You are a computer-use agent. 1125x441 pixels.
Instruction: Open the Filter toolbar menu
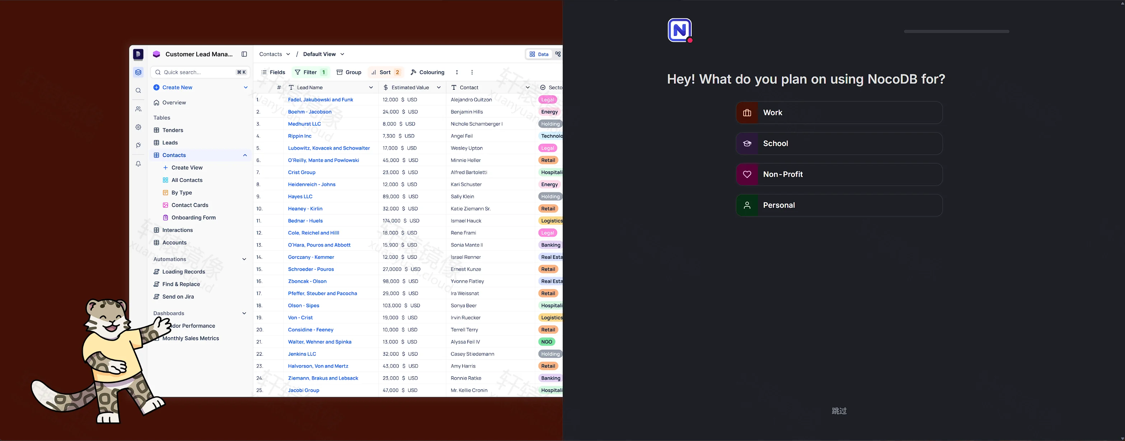click(310, 72)
